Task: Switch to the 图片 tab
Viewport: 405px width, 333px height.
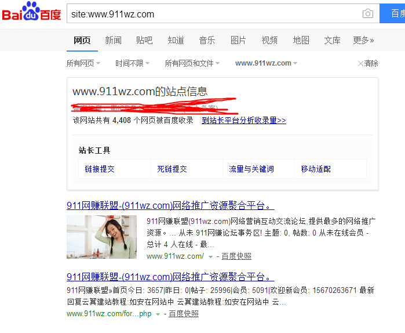Action: click(x=238, y=40)
